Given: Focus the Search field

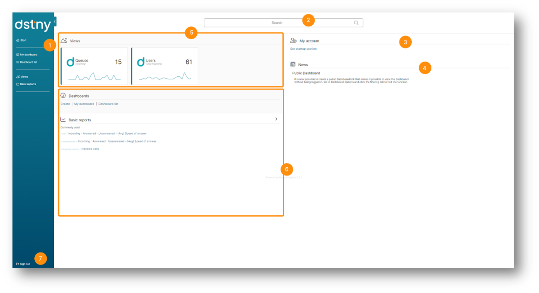Looking at the screenshot, I should point(284,23).
